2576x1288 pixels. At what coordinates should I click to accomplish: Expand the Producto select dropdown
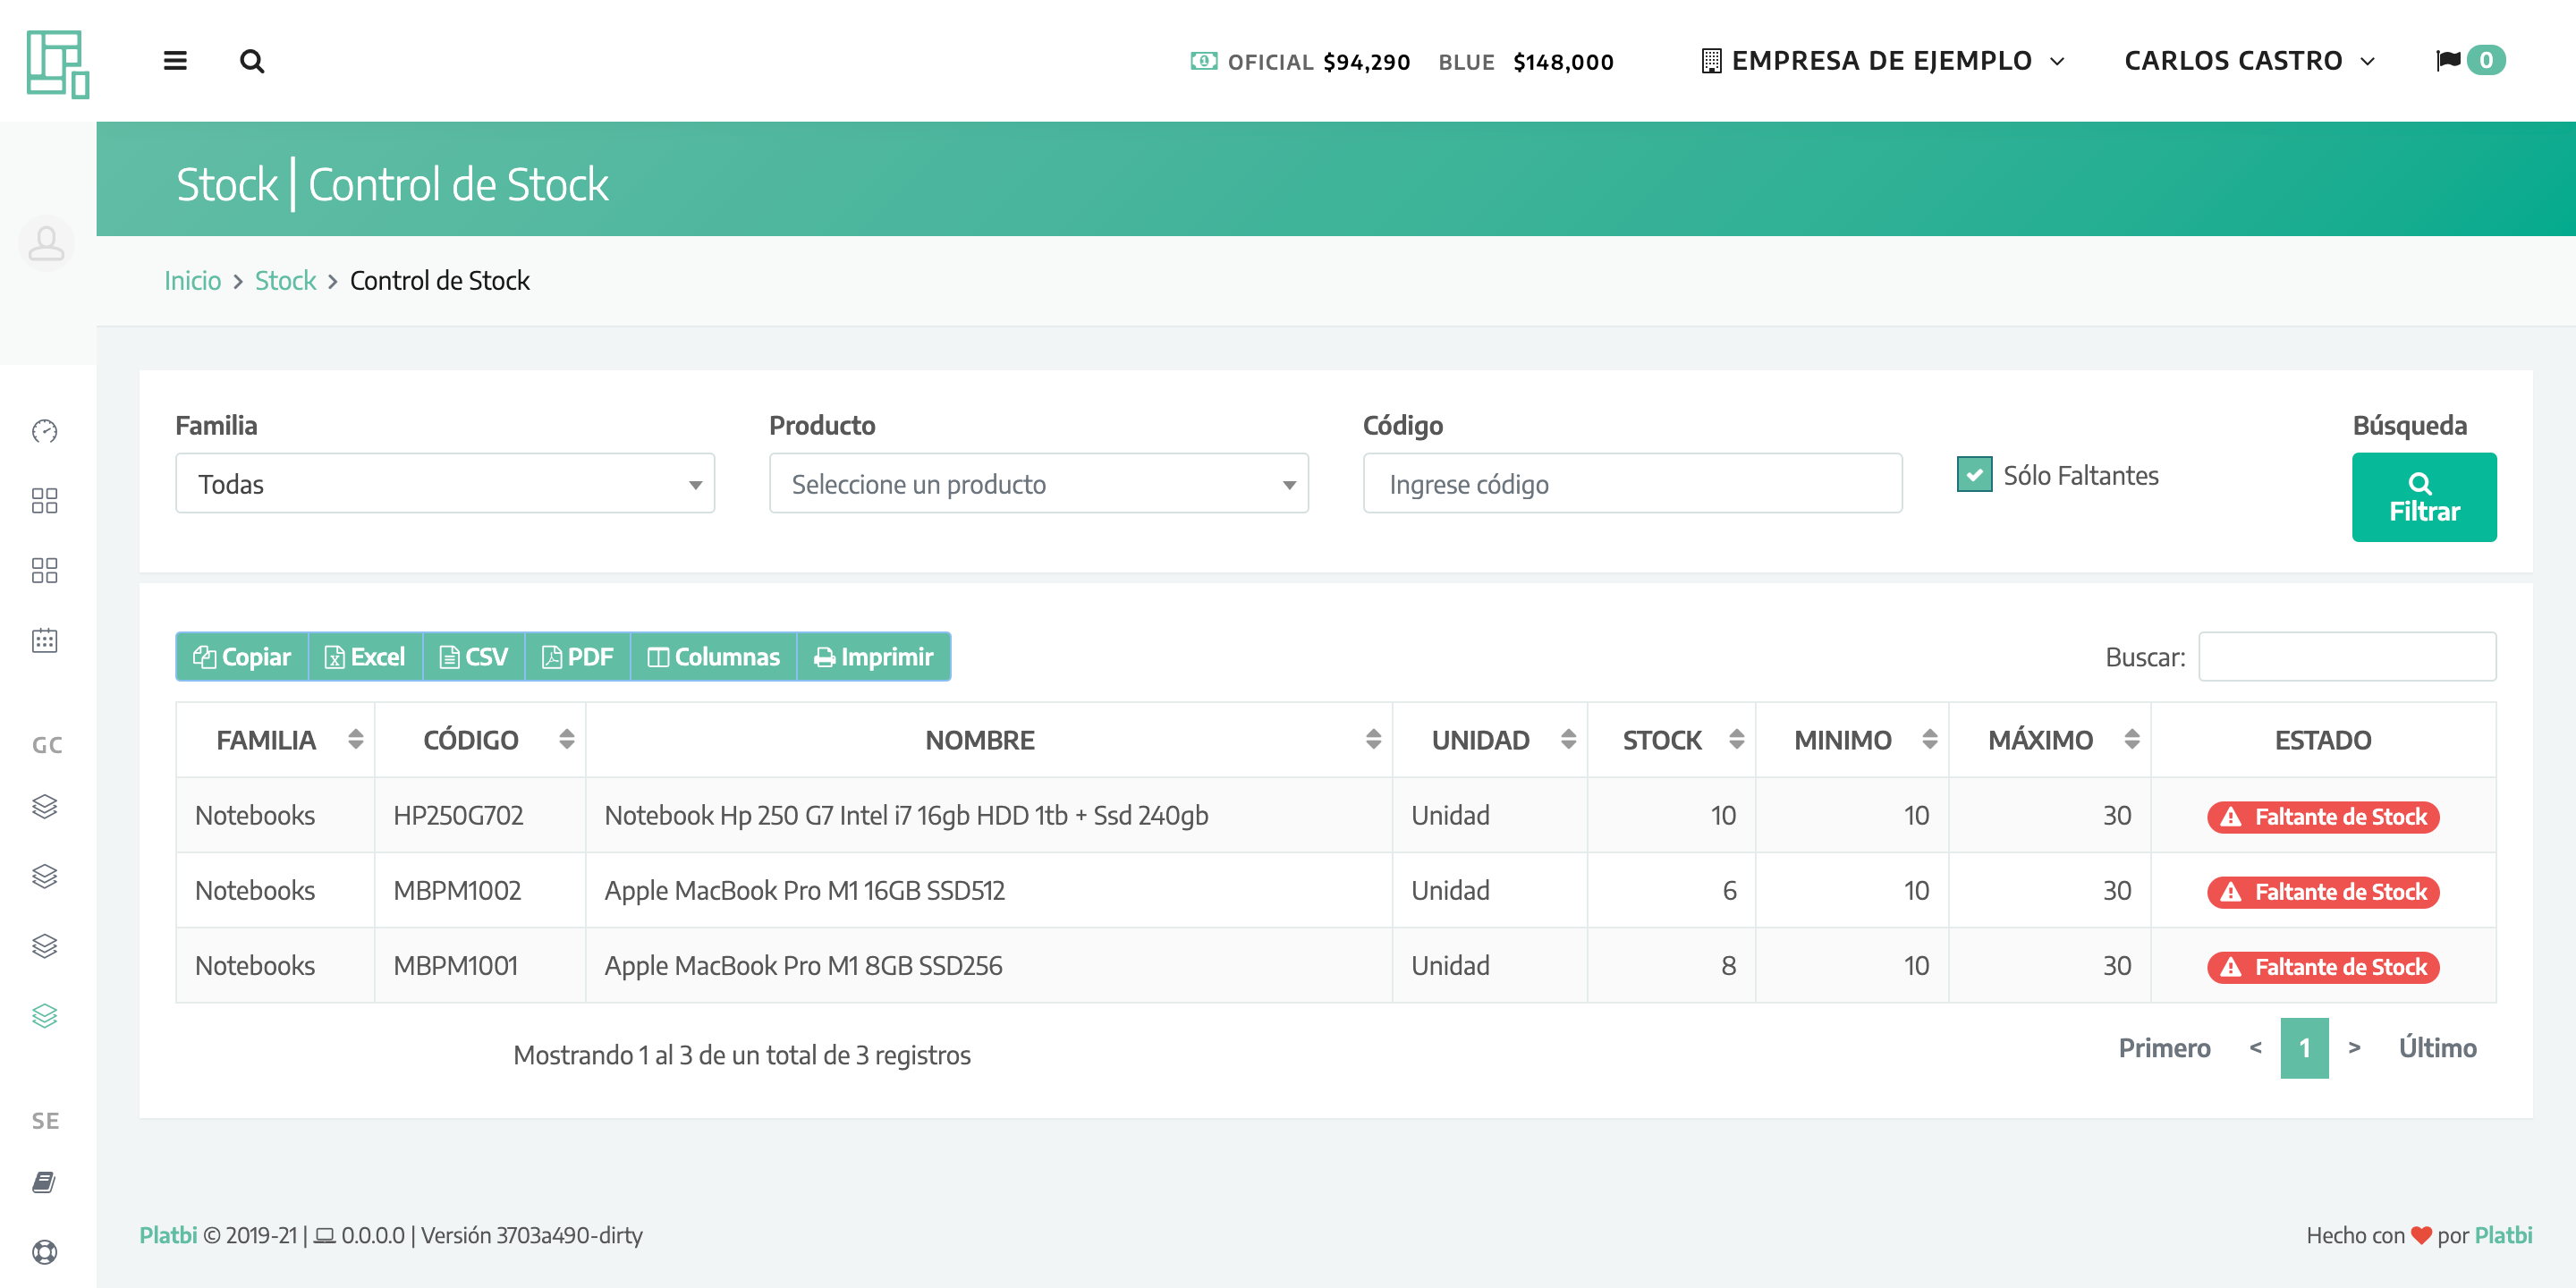1038,484
